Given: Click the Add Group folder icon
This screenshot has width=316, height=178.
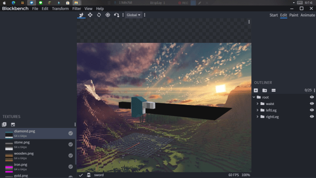Looking at the screenshot, I should point(265,90).
